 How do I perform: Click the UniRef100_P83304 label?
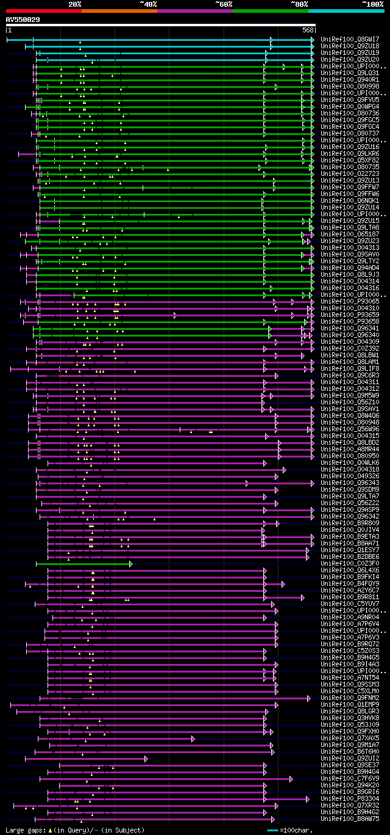[350, 798]
